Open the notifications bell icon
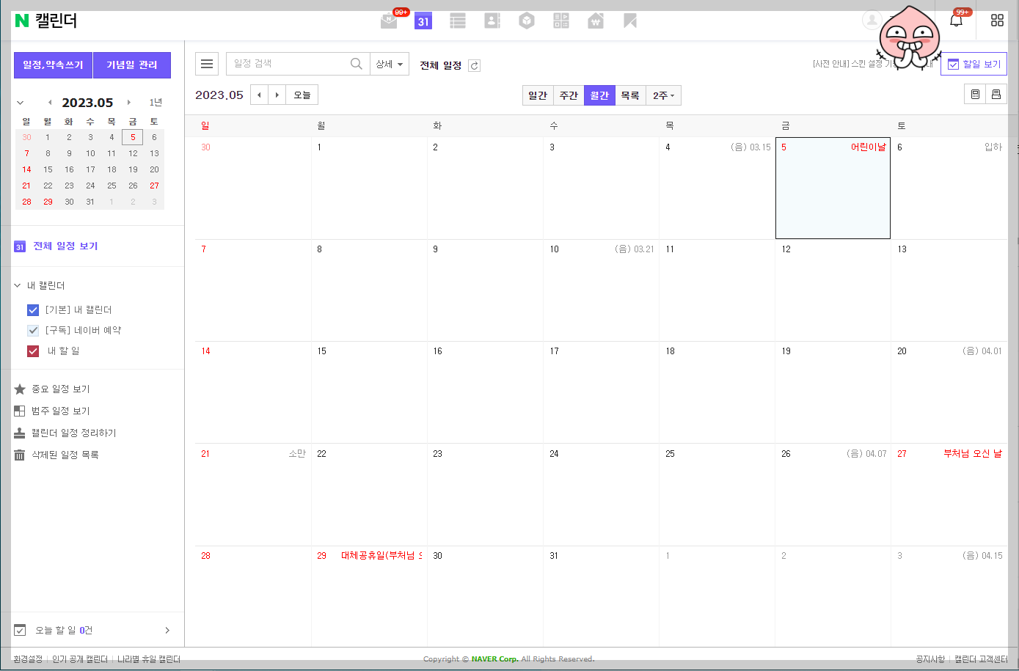 956,21
